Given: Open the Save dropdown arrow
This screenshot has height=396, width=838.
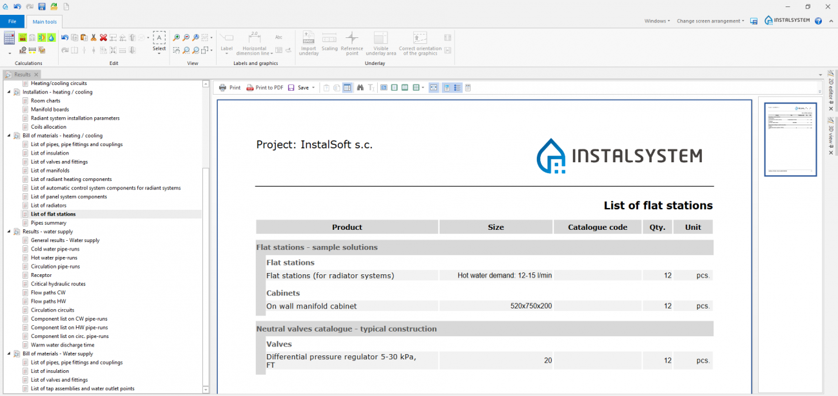Looking at the screenshot, I should (313, 88).
